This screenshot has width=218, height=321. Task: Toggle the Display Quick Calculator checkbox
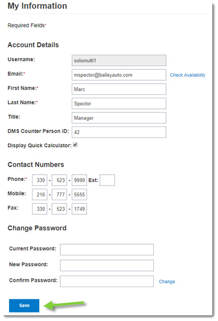pyautogui.click(x=75, y=145)
